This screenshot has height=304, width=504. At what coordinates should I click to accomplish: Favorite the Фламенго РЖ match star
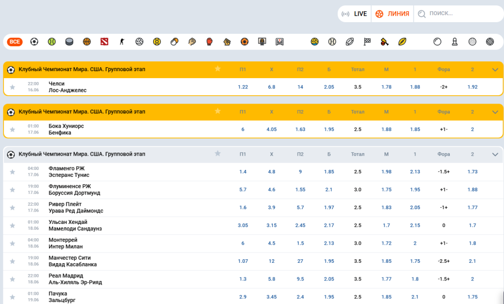[x=12, y=172]
